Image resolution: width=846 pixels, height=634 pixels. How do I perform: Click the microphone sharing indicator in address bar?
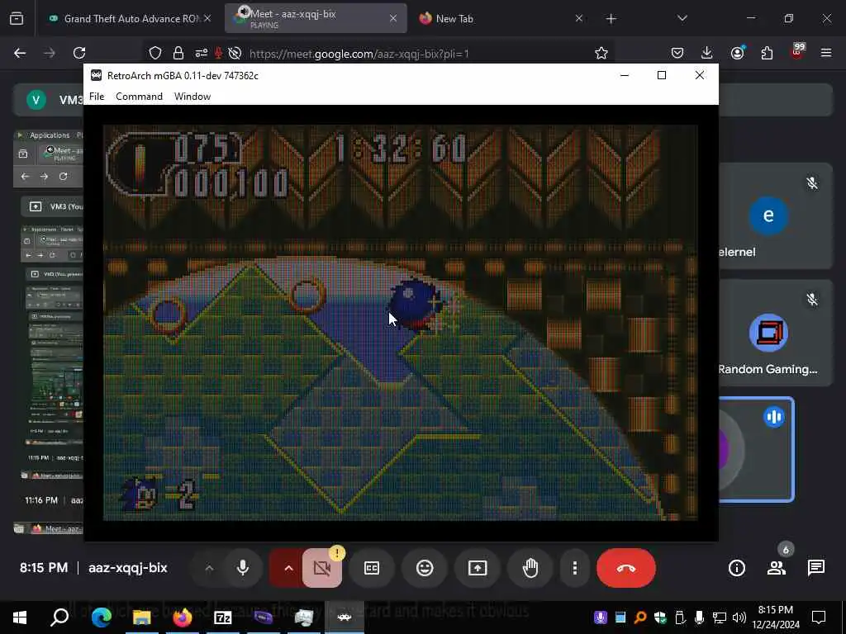[218, 53]
